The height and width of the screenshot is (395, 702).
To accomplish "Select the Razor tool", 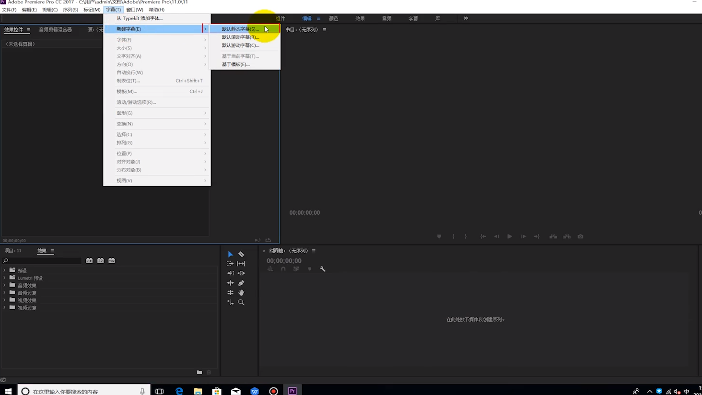I will [x=241, y=254].
